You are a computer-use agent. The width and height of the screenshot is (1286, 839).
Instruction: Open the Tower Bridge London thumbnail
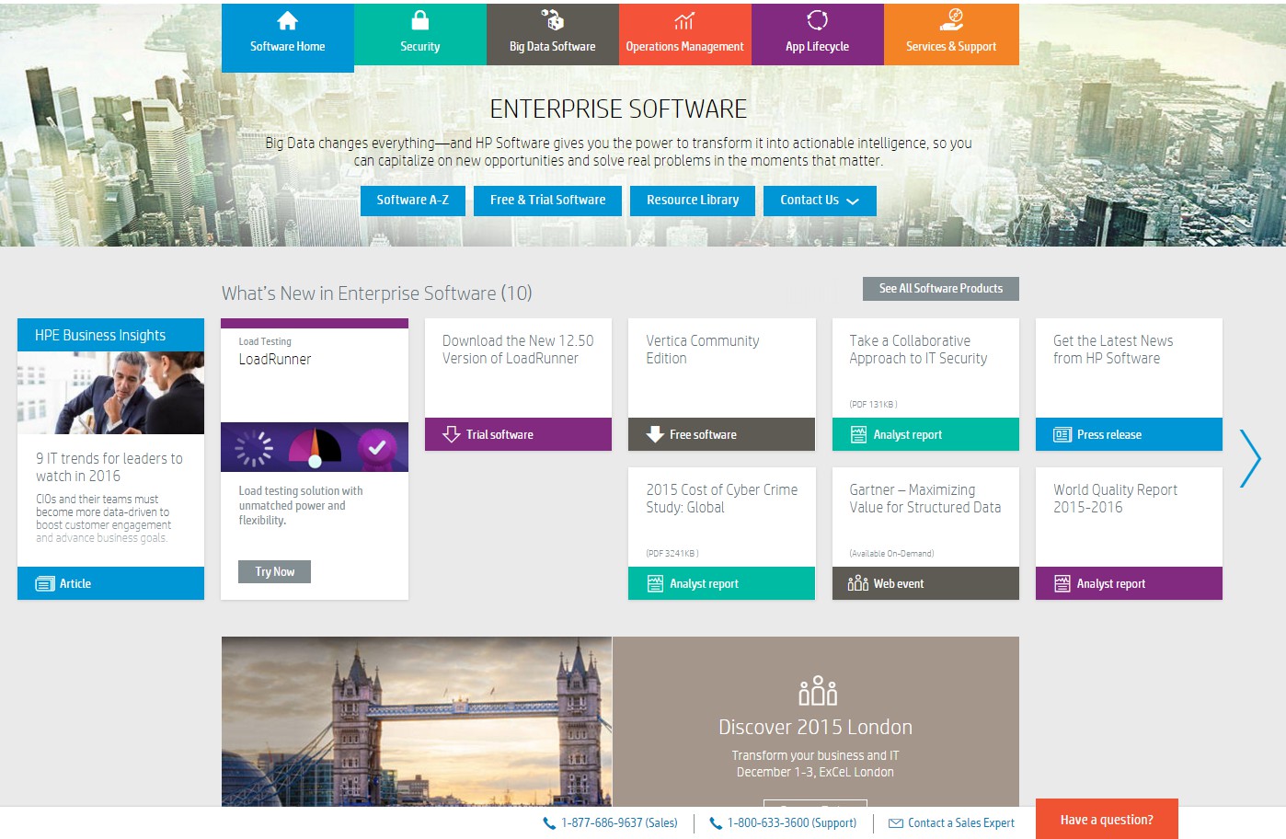pyautogui.click(x=417, y=722)
